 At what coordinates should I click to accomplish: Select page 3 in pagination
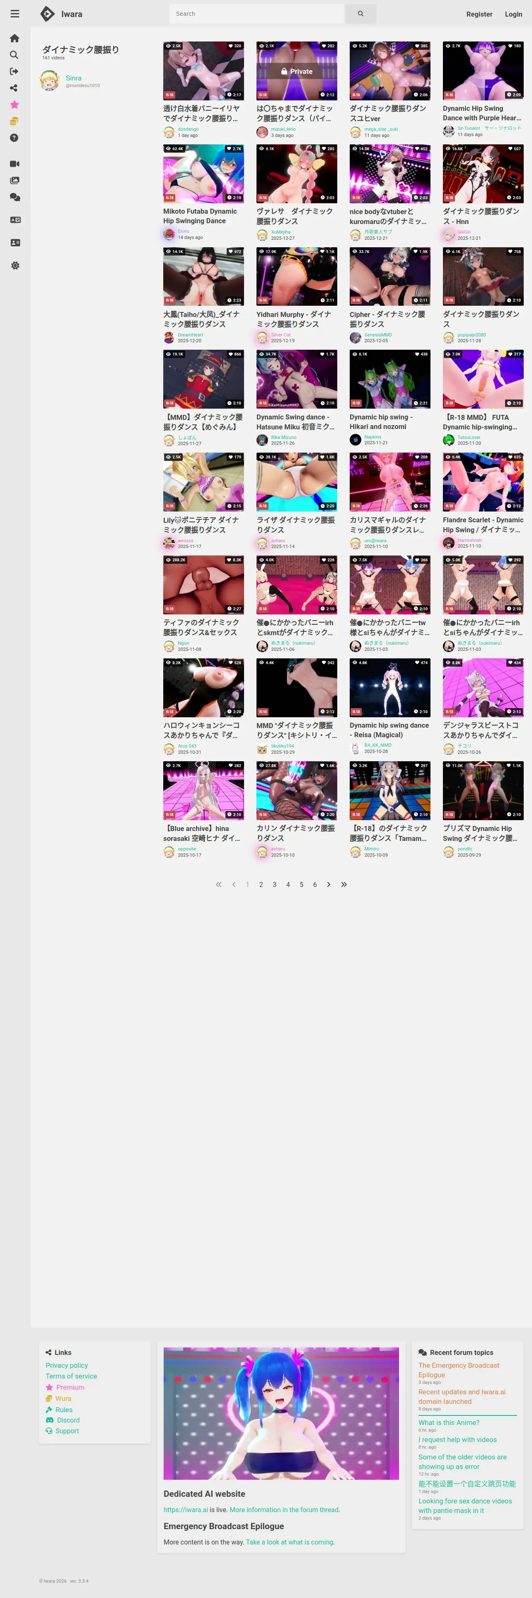click(x=274, y=884)
